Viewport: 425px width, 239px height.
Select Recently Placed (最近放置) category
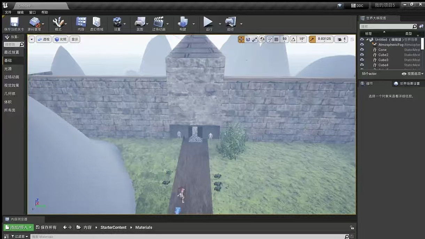click(13, 52)
